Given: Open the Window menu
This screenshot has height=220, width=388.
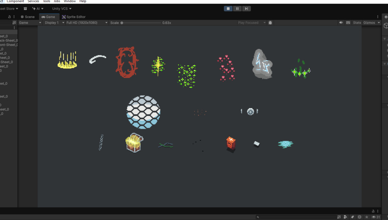Looking at the screenshot, I should point(70,1).
